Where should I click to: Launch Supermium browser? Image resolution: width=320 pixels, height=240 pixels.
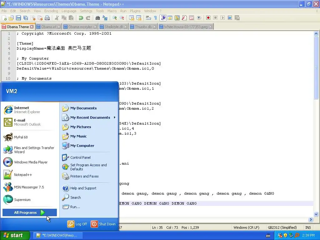(x=30, y=200)
